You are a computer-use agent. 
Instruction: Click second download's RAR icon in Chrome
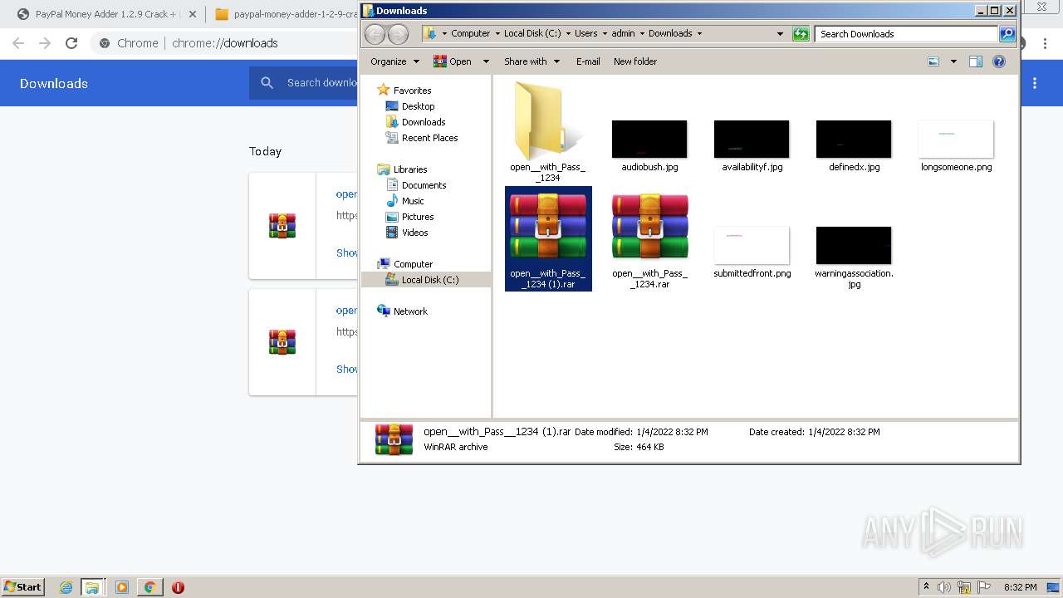(282, 342)
